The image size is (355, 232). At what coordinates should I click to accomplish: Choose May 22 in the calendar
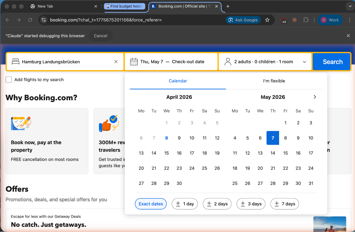click(x=285, y=168)
